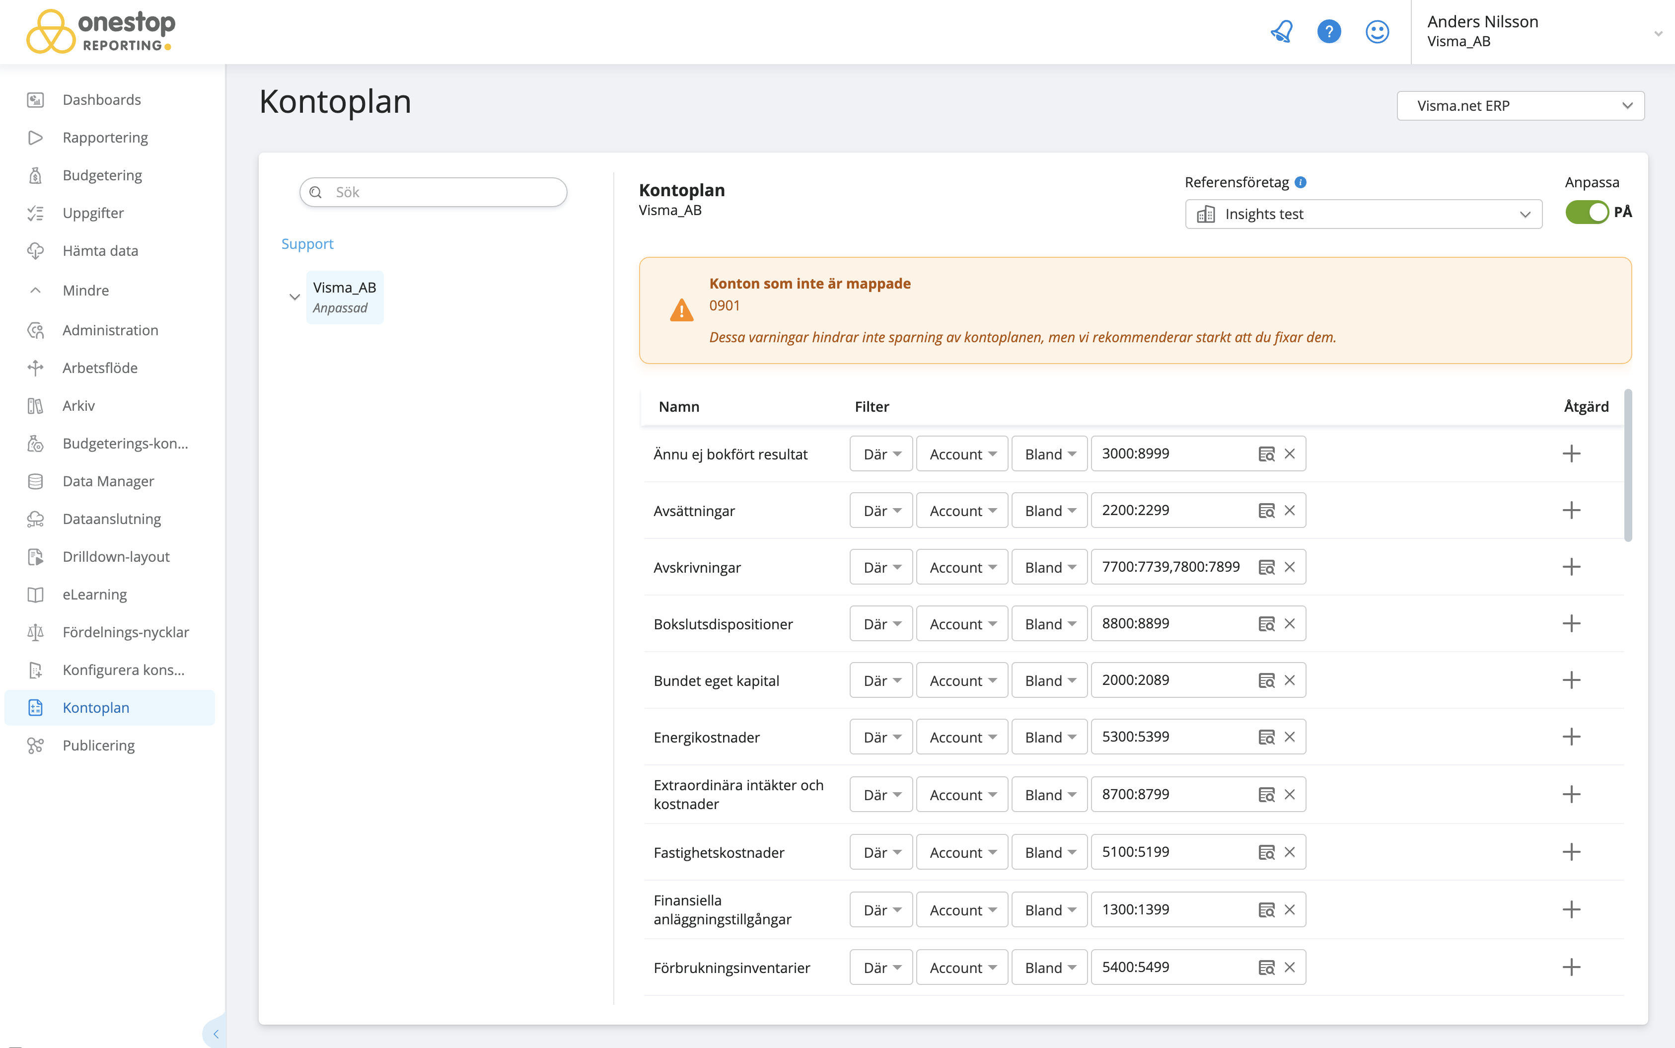Image resolution: width=1675 pixels, height=1048 pixels.
Task: Open Rapportering in the sidebar
Action: 105,137
